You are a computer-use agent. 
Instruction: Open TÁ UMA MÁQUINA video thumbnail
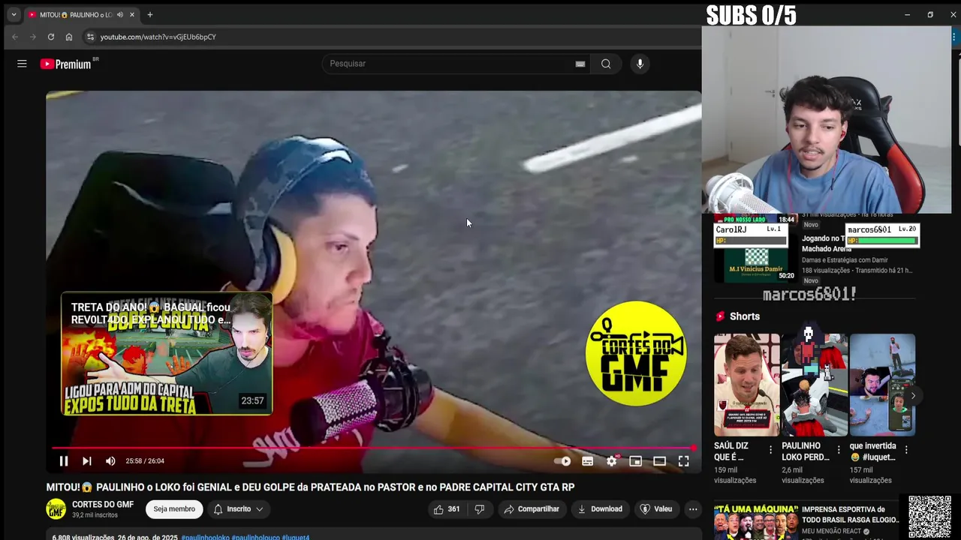point(755,521)
